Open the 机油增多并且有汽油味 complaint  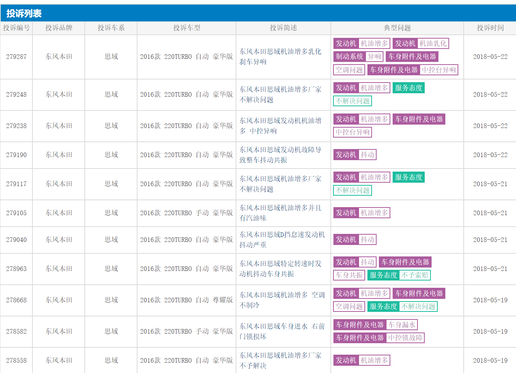point(280,213)
